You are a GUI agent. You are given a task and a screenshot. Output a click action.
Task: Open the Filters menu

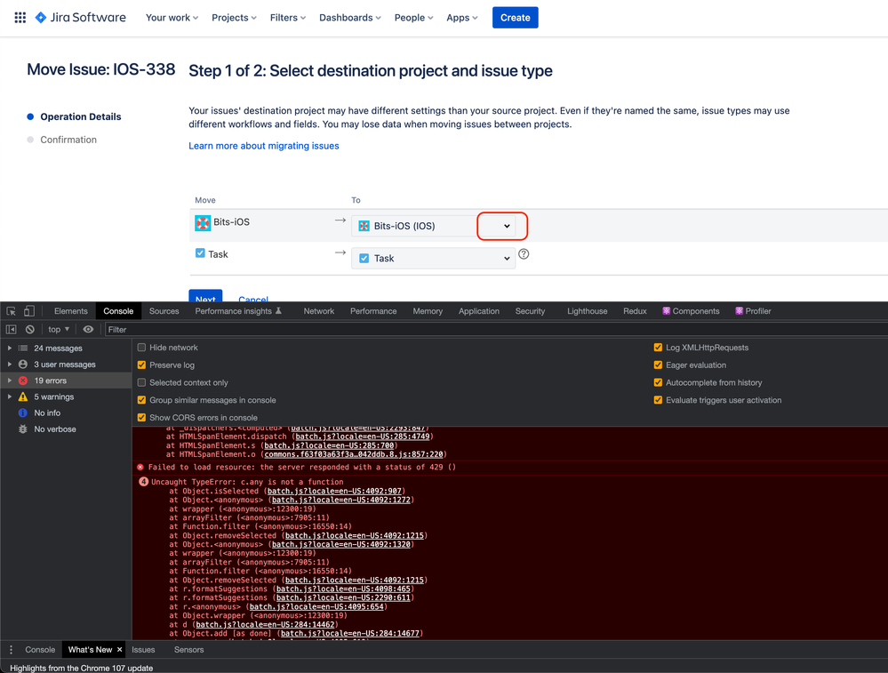288,18
